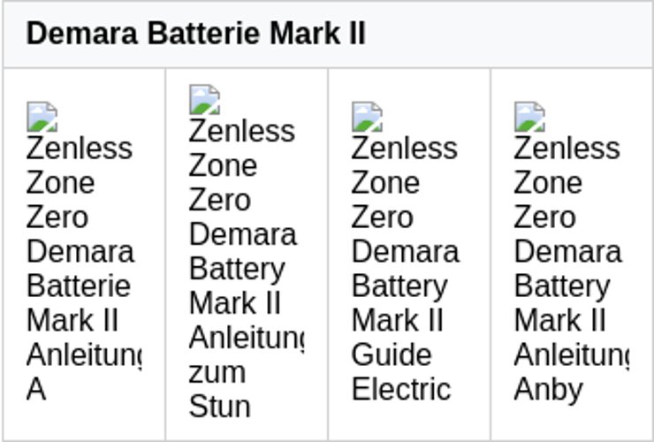The width and height of the screenshot is (654, 442).
Task: Click the Demara Batterie Mark II header title
Action: 195,34
